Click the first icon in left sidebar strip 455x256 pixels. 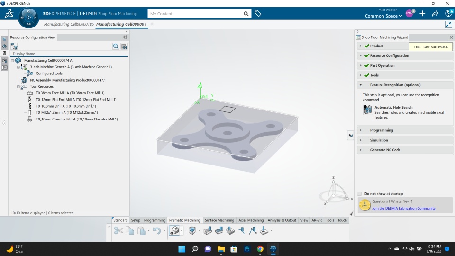click(x=4, y=39)
